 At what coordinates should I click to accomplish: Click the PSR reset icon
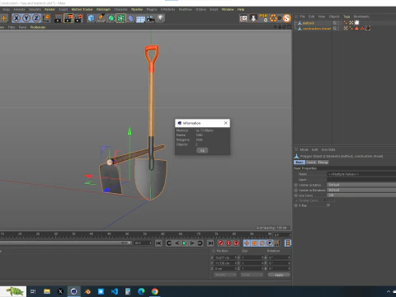point(263,18)
